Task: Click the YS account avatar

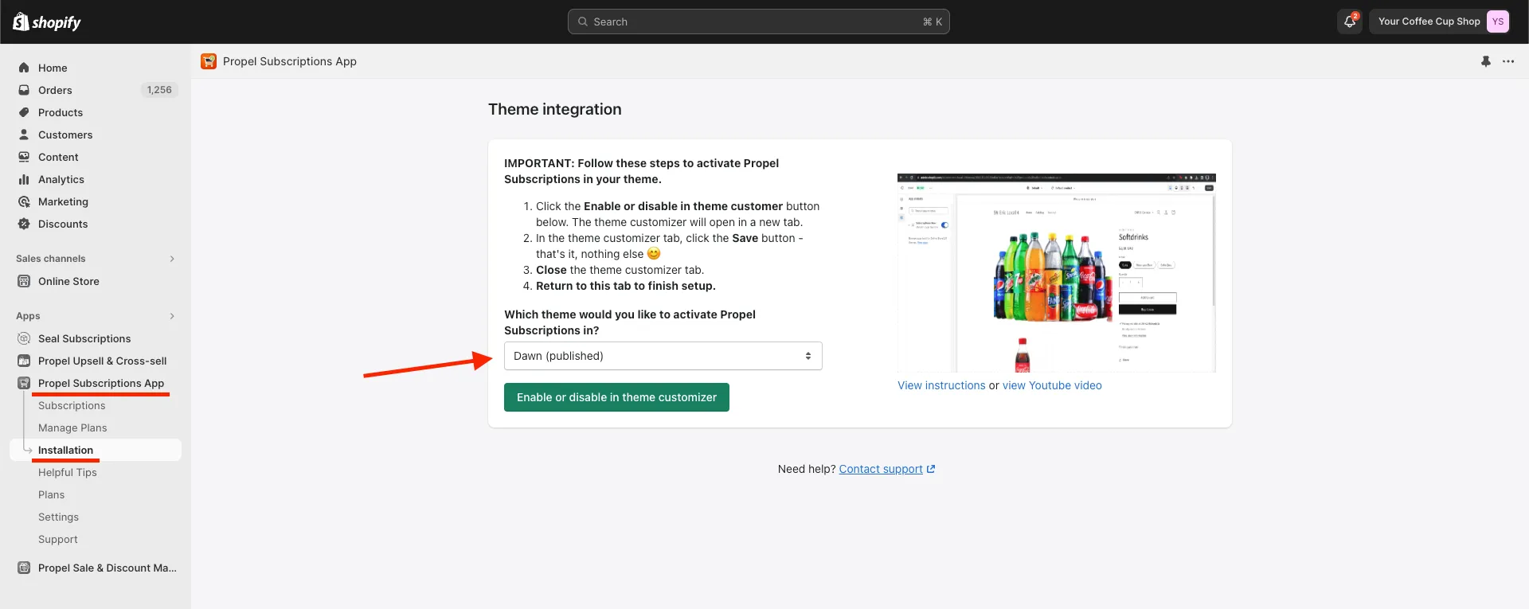Action: point(1498,21)
